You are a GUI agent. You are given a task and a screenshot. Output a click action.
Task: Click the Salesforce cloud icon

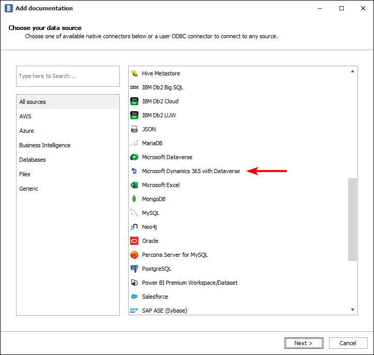click(x=134, y=297)
